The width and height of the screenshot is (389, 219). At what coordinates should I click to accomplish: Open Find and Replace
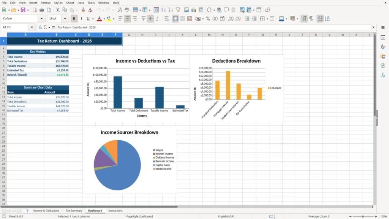(x=120, y=10)
